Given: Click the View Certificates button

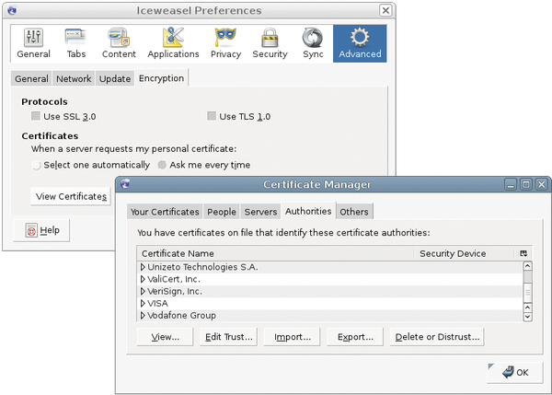Looking at the screenshot, I should (x=71, y=196).
